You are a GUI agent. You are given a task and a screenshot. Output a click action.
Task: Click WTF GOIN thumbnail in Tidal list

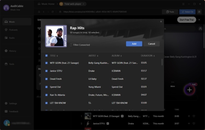(x=88, y=116)
